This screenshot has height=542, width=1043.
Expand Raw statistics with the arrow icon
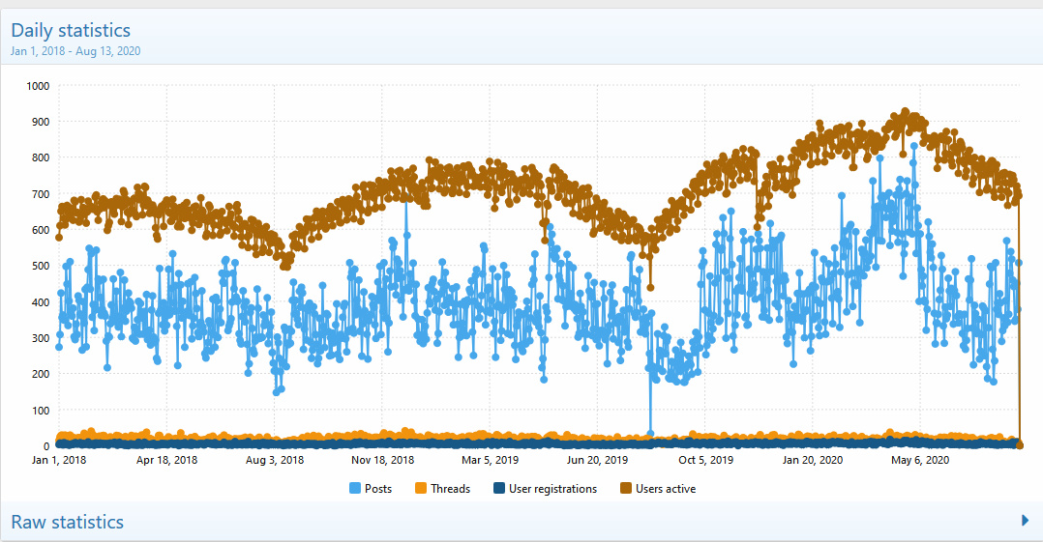(1025, 521)
